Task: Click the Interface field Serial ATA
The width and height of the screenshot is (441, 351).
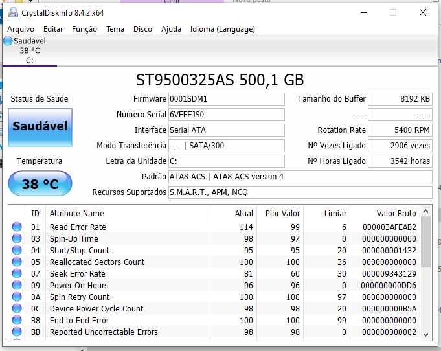Action: (x=227, y=130)
